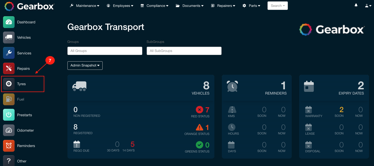Click the Disposal calendar icon

point(309,145)
